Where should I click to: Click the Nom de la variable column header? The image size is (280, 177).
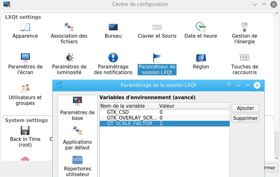[x=129, y=106]
